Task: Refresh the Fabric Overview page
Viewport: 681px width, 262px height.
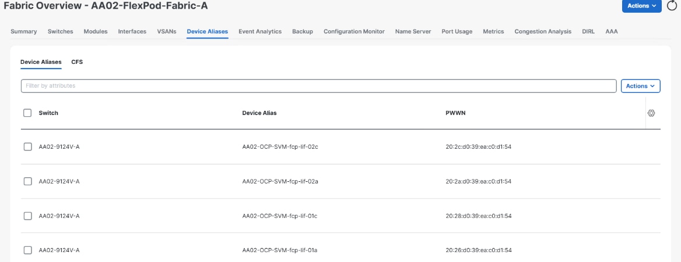Action: [x=672, y=6]
